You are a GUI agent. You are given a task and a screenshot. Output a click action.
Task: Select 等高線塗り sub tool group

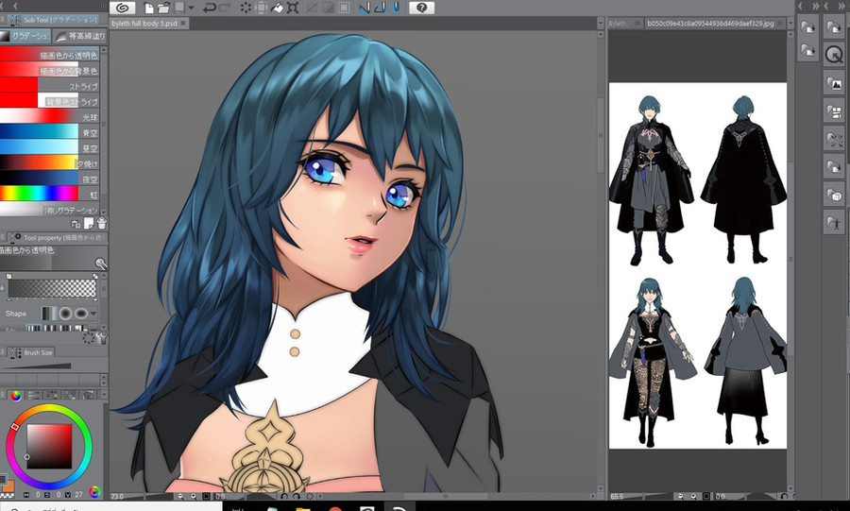pos(80,36)
